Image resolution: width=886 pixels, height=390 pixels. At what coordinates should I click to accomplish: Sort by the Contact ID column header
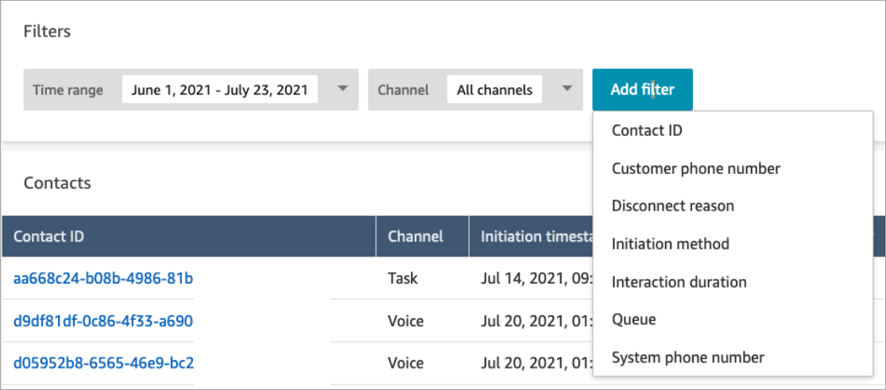tap(49, 236)
